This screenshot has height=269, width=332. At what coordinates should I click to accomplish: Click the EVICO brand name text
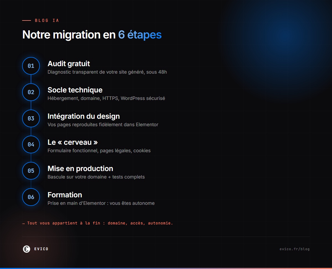point(41,249)
